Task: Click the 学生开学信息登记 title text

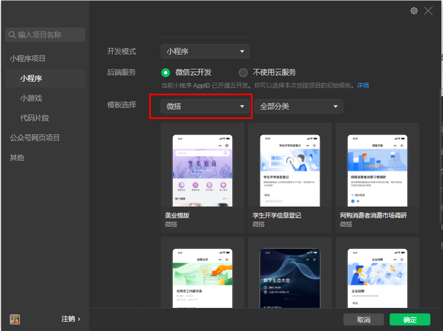Action: pyautogui.click(x=277, y=215)
